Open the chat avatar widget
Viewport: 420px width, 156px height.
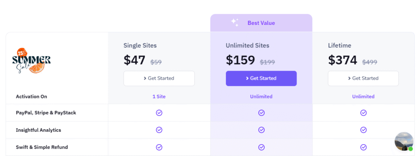(404, 141)
